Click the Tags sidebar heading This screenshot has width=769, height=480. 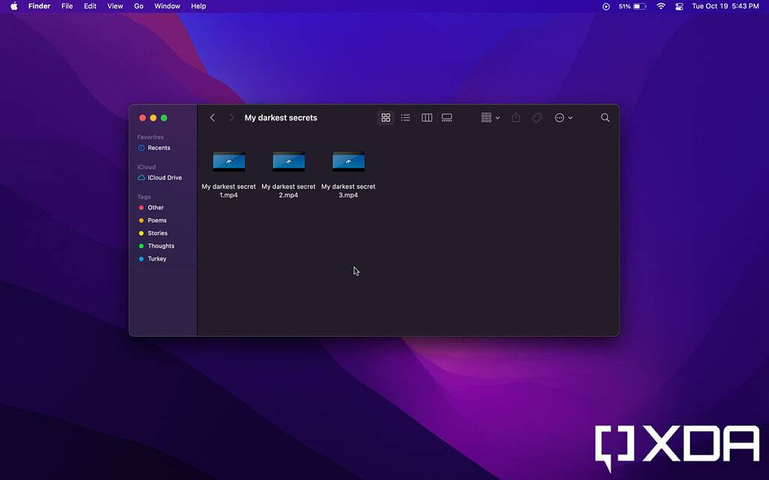tap(143, 197)
